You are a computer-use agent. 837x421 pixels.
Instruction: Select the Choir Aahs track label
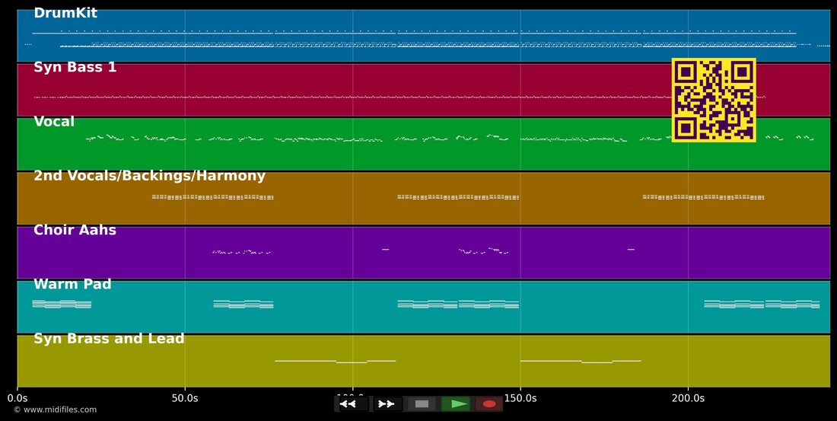[75, 230]
